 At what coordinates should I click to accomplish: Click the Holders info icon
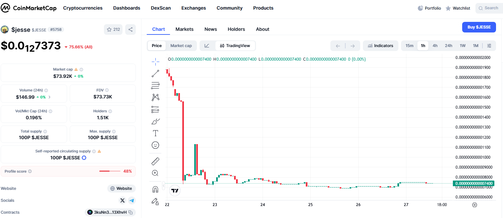[110, 111]
